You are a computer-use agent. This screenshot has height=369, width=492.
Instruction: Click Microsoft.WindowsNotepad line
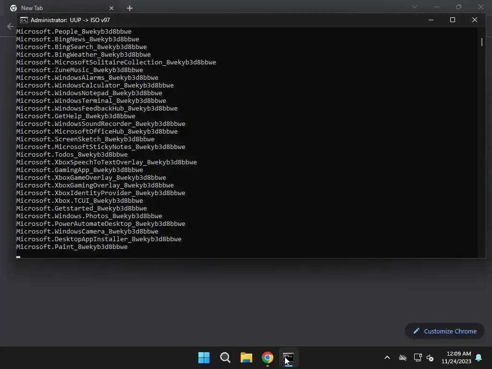(89, 93)
